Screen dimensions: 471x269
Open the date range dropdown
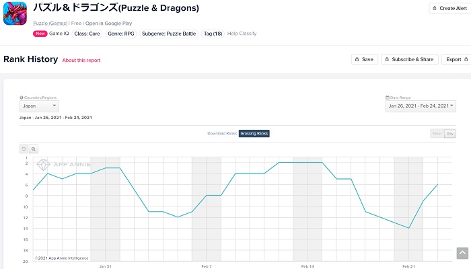(421, 106)
